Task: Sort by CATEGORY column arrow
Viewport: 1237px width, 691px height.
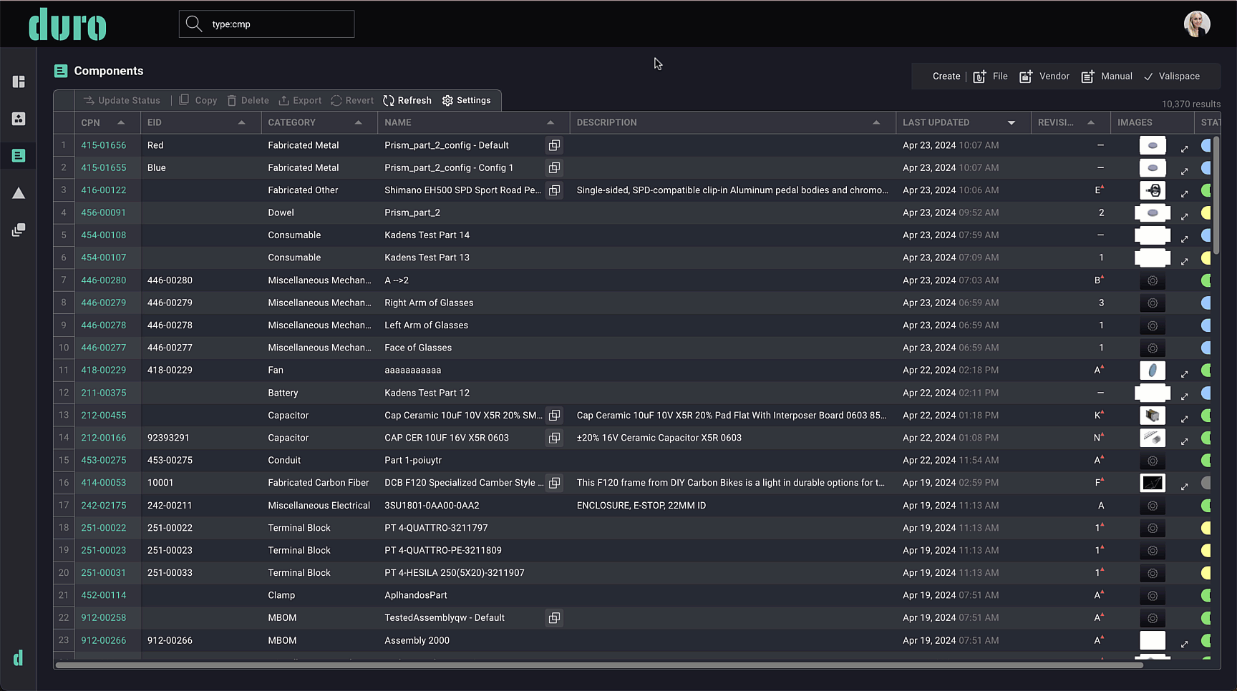Action: coord(359,122)
